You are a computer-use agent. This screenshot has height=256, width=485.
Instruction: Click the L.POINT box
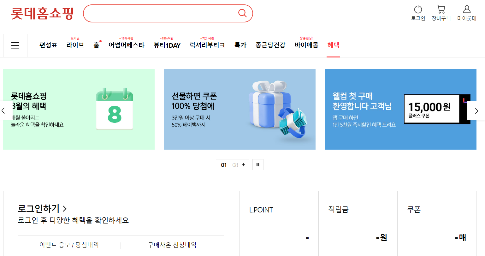click(x=279, y=223)
